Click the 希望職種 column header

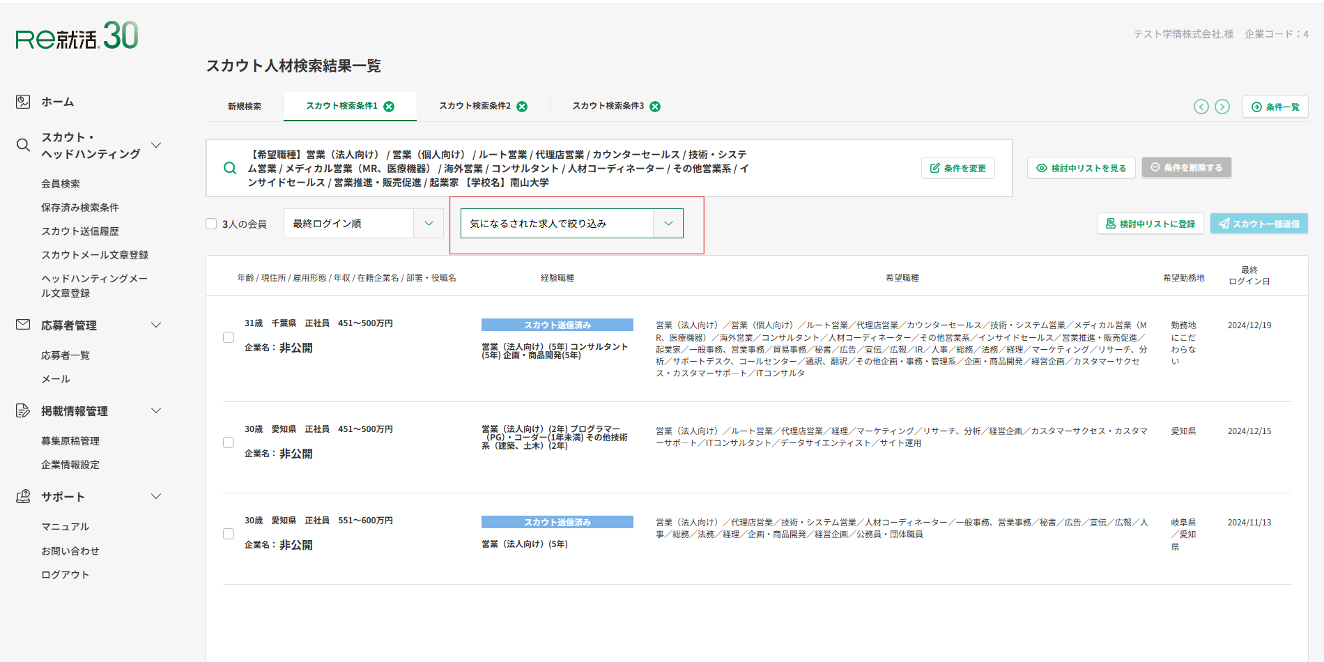pyautogui.click(x=902, y=278)
